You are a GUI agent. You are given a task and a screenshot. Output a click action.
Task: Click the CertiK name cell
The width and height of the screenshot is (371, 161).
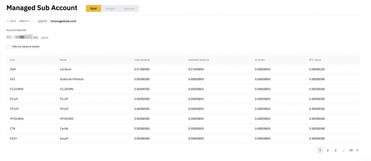click(64, 129)
